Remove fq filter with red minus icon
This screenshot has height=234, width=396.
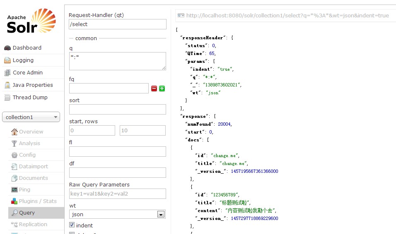coord(154,88)
